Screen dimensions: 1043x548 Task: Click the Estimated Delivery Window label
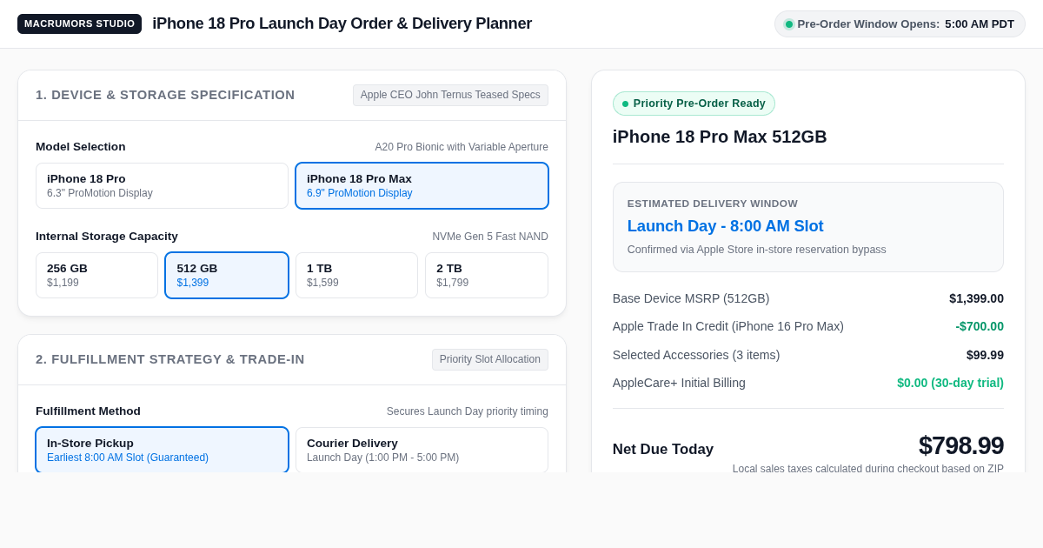(713, 204)
